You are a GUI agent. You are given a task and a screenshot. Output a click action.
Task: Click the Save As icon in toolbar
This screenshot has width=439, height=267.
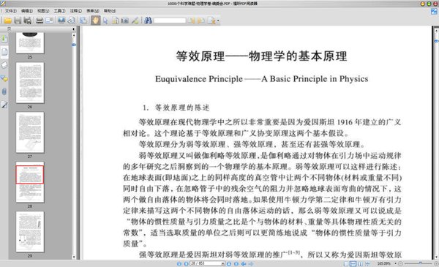pyautogui.click(x=28, y=20)
